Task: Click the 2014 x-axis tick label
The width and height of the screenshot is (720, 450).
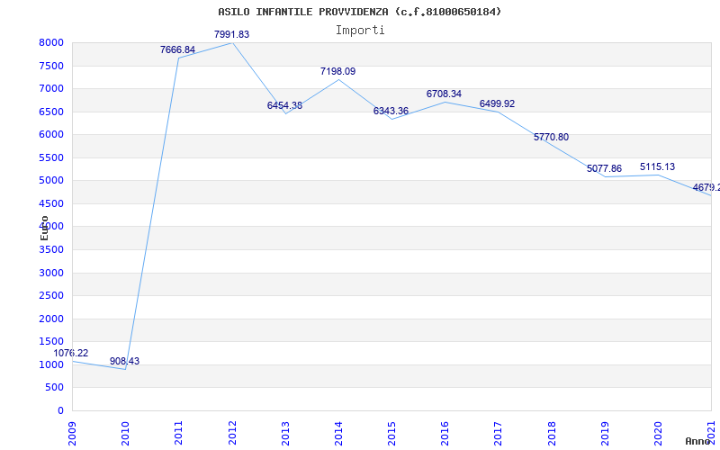Action: point(339,434)
